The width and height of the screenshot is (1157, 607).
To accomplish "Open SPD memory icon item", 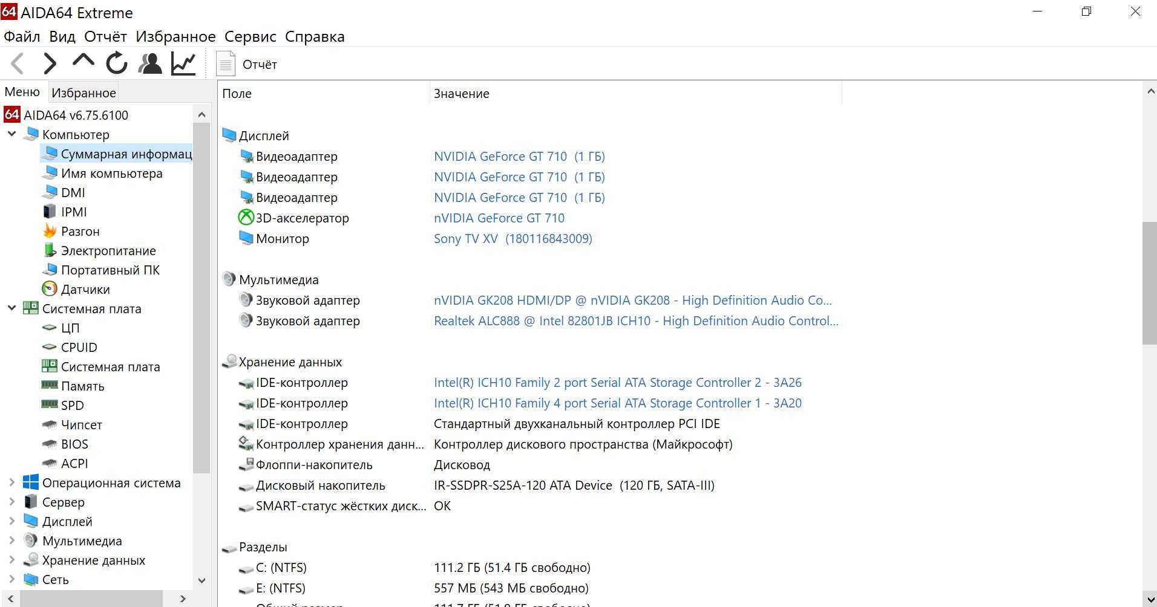I will pyautogui.click(x=50, y=404).
